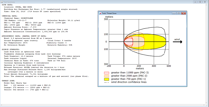The width and height of the screenshot is (209, 107).
Task: Click 'Relative Humidity: 80%' text
Action: 60,45
